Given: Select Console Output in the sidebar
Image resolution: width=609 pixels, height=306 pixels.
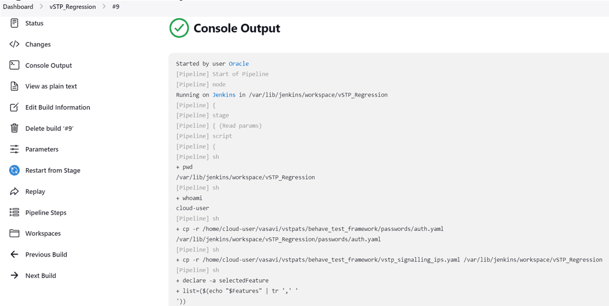Looking at the screenshot, I should click(48, 65).
